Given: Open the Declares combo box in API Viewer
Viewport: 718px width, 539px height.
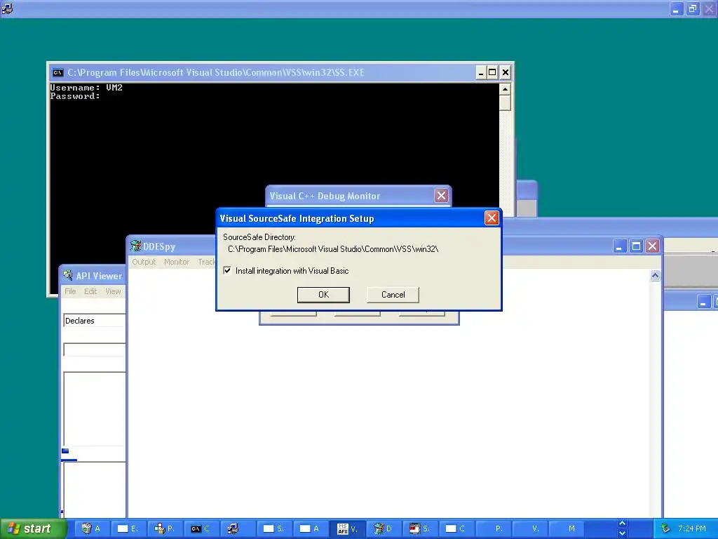Looking at the screenshot, I should [x=95, y=320].
